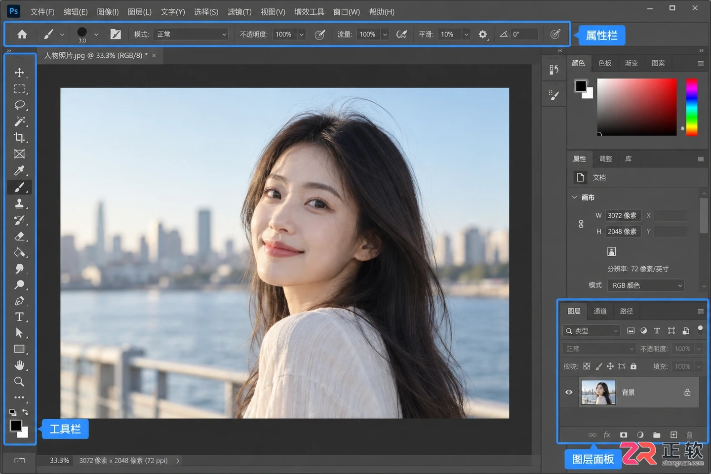Viewport: 711px width, 474px height.
Task: Open the 图像(I) menu
Action: coord(108,12)
